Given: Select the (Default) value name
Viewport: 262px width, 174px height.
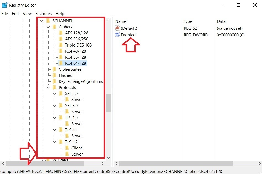Looking at the screenshot, I should pyautogui.click(x=129, y=28).
